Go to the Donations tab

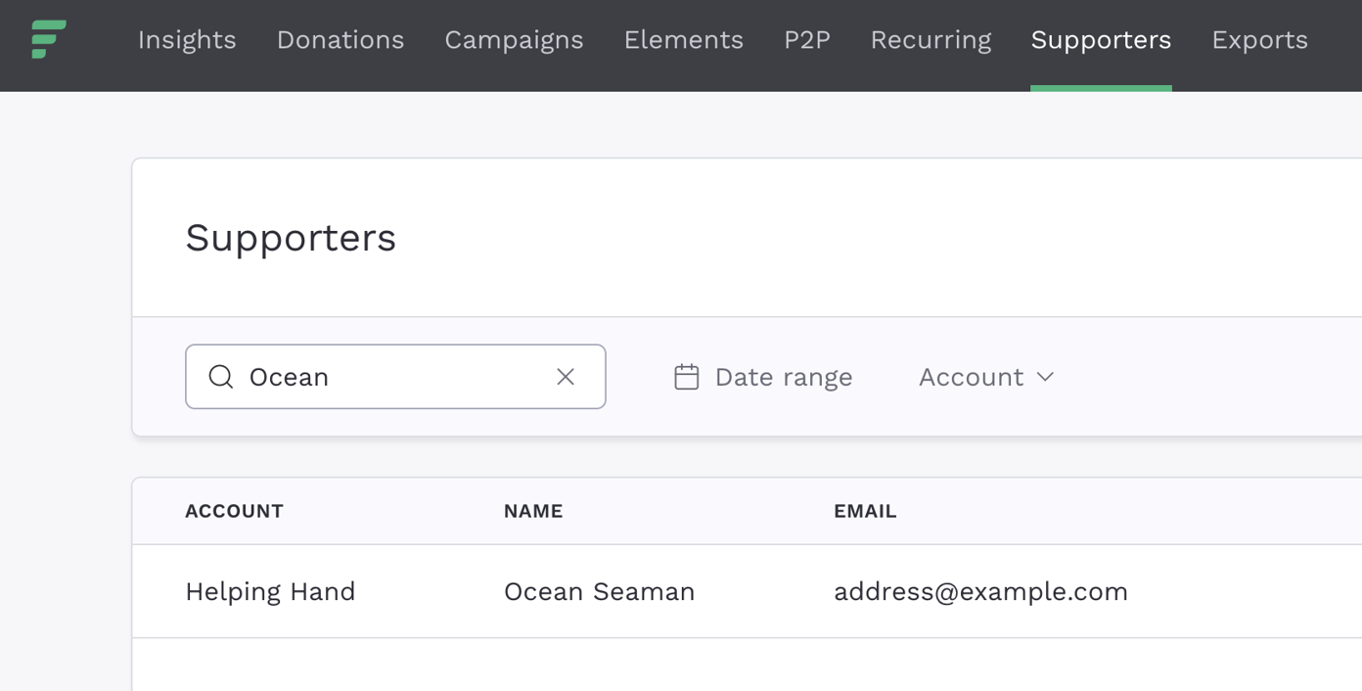[x=340, y=40]
